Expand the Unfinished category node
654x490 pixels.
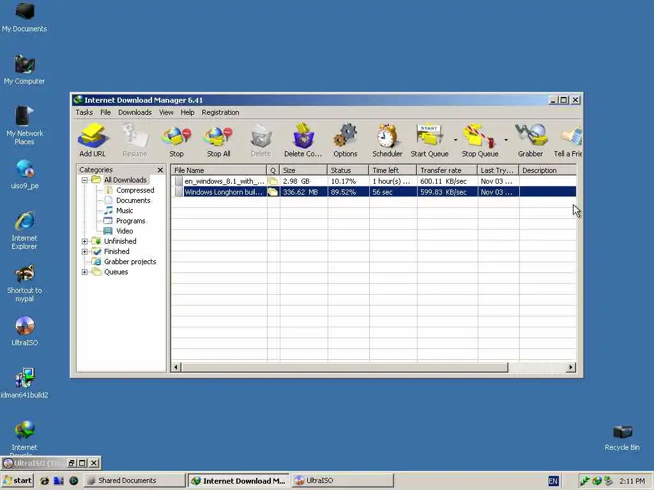(84, 241)
